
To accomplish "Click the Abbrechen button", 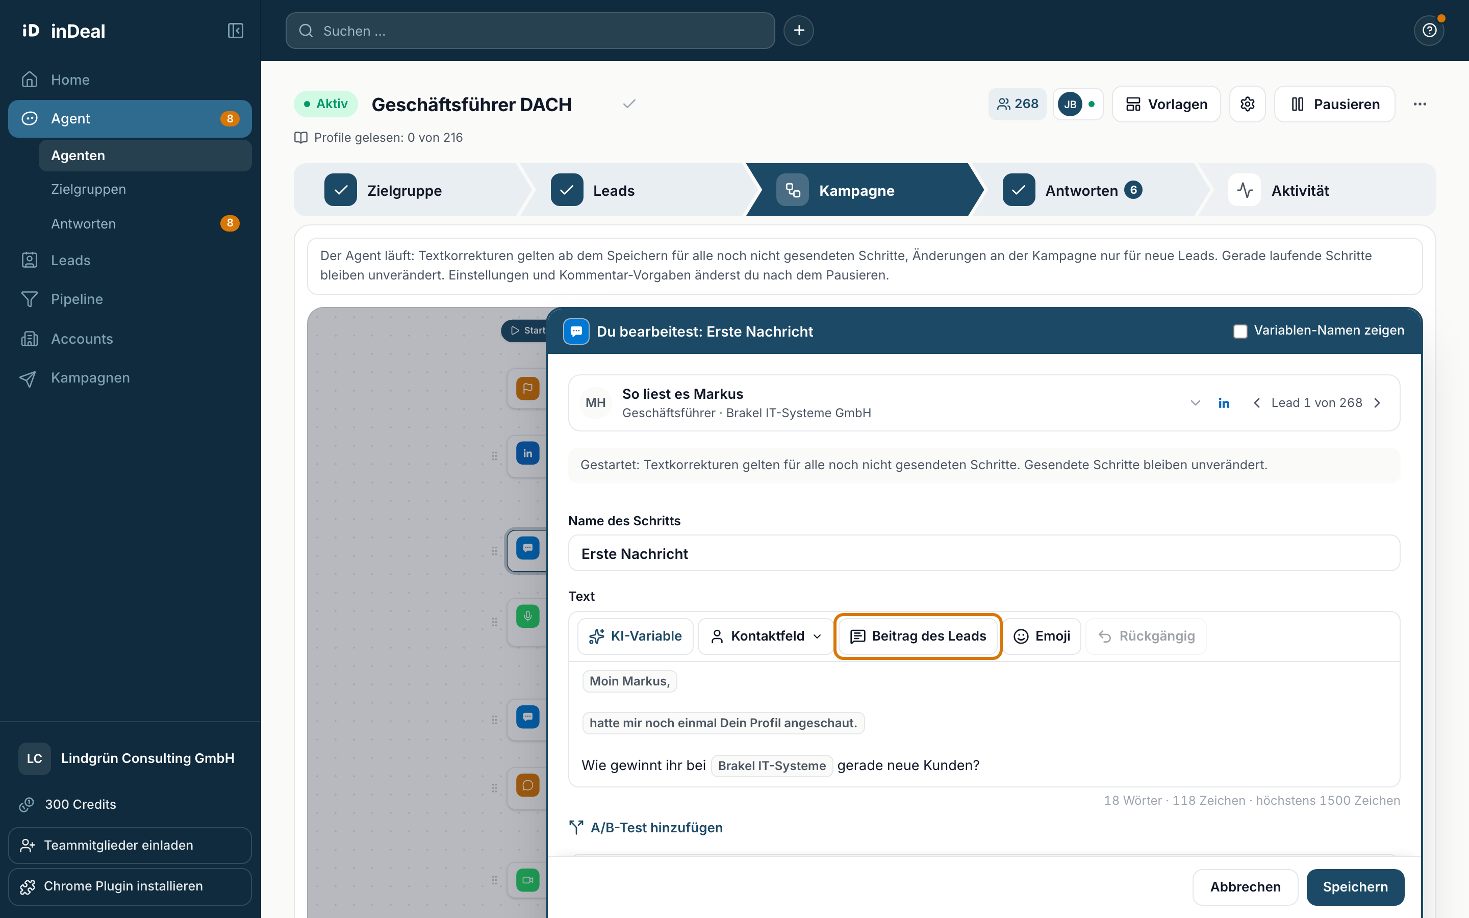I will 1245,886.
